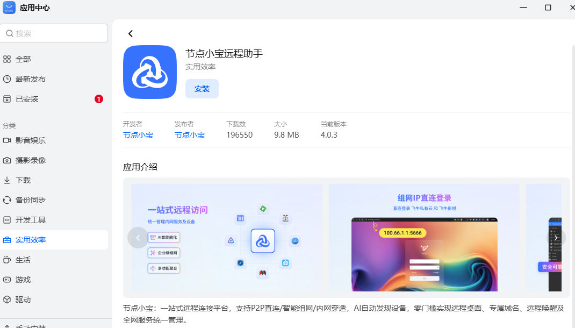Viewport: 575px width, 328px height.
Task: Click the version value 4.0.3
Action: [x=329, y=135]
